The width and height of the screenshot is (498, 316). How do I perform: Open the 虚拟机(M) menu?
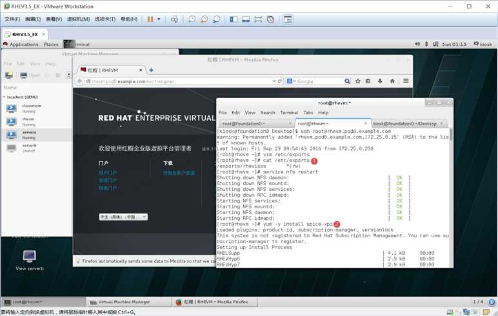79,19
